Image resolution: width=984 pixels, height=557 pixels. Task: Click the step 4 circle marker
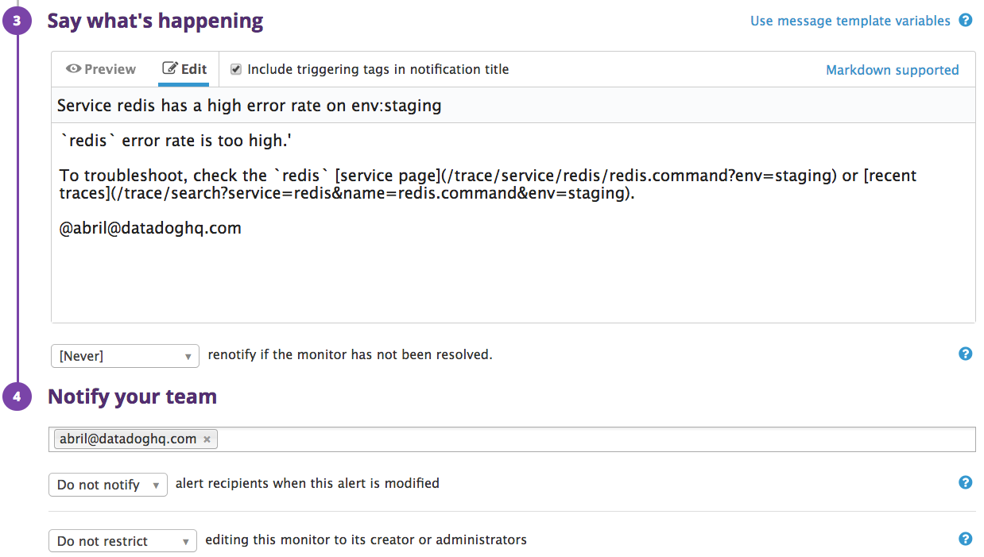(x=17, y=397)
